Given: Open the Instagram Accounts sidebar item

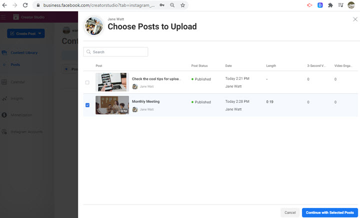Looking at the screenshot, I should [x=26, y=132].
